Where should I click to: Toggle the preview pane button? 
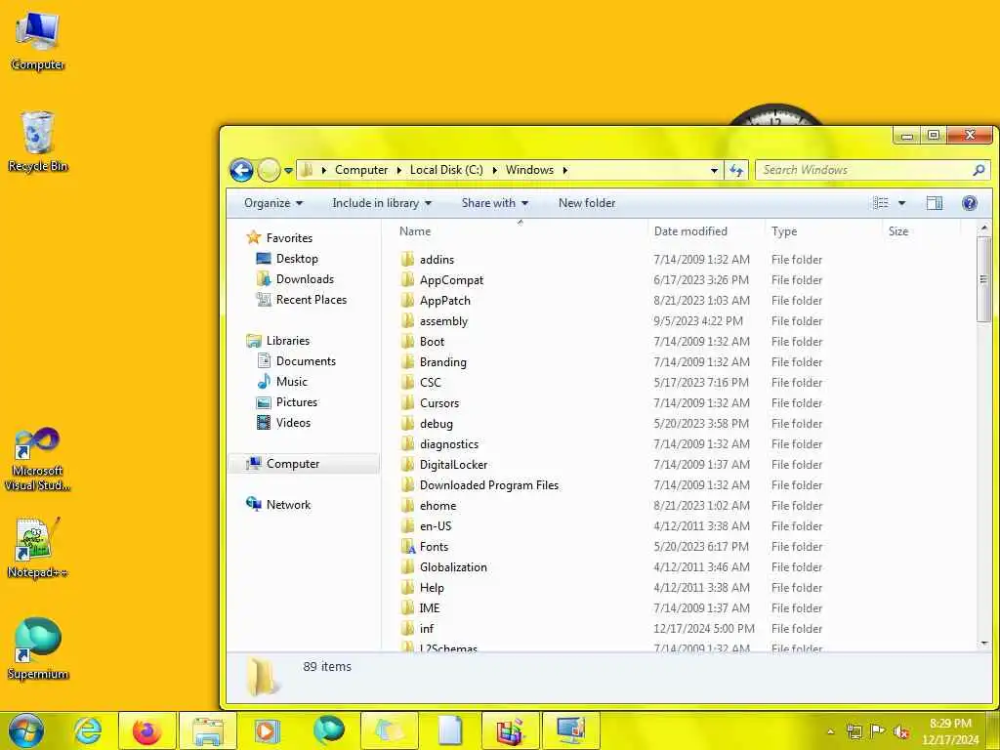point(935,203)
